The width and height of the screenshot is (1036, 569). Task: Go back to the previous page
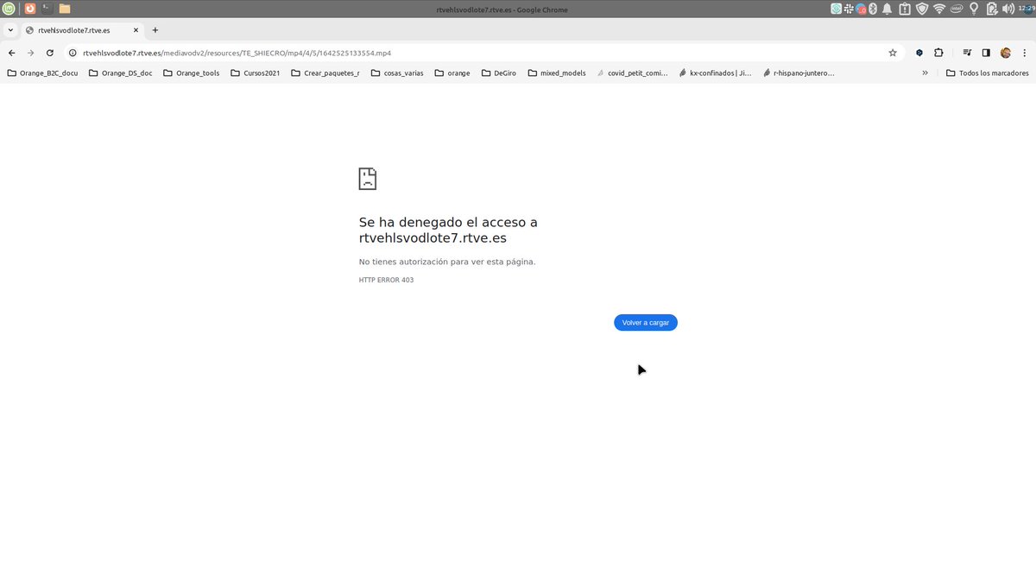tap(11, 53)
